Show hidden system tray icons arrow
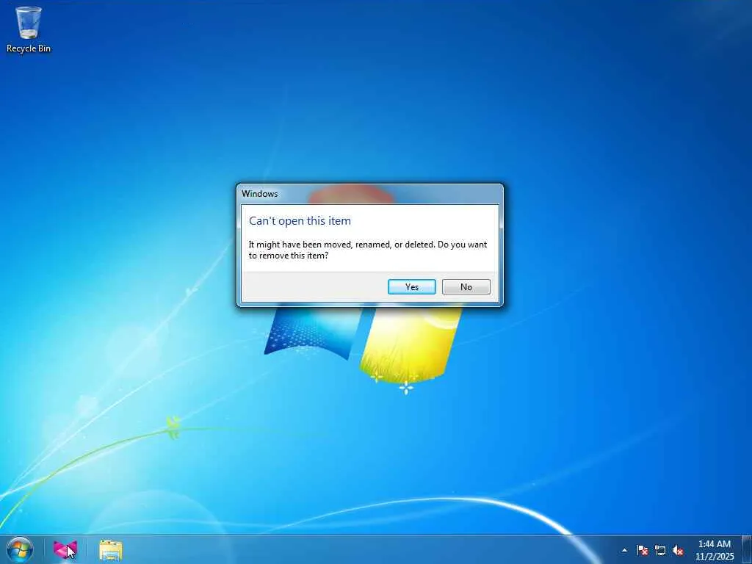This screenshot has width=752, height=564. (624, 550)
